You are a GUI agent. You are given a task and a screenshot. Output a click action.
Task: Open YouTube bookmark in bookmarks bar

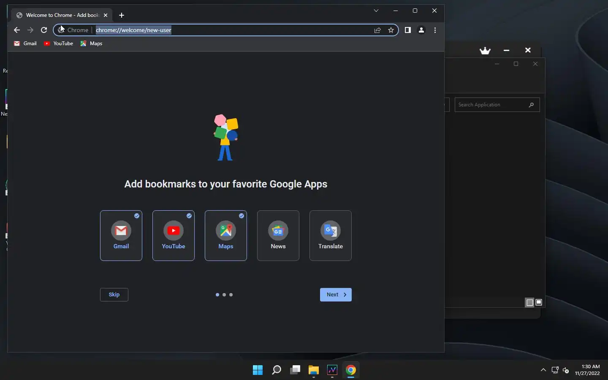click(x=58, y=43)
